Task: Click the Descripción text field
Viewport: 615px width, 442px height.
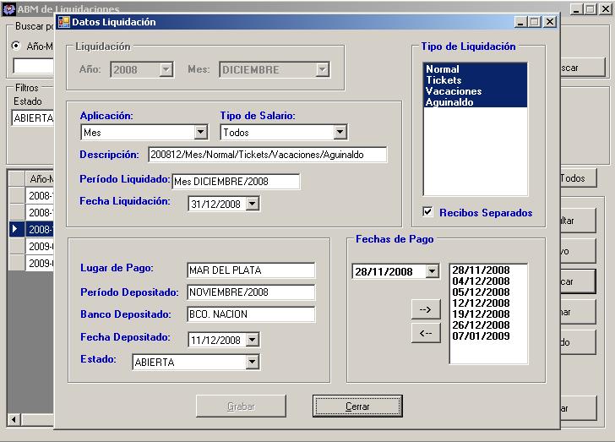Action: [x=267, y=155]
